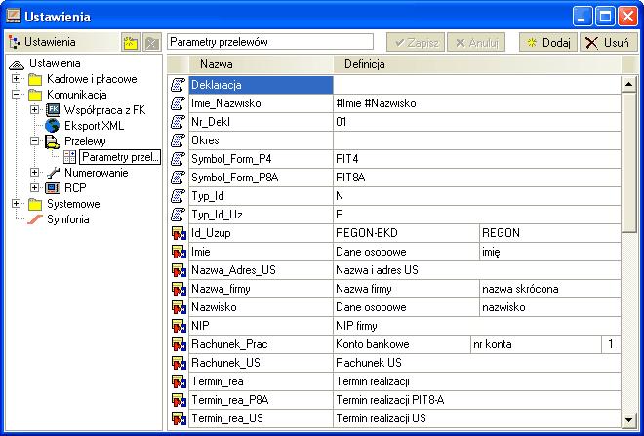Click the field icon beside the Imie row
This screenshot has height=436, width=644.
pos(179,252)
